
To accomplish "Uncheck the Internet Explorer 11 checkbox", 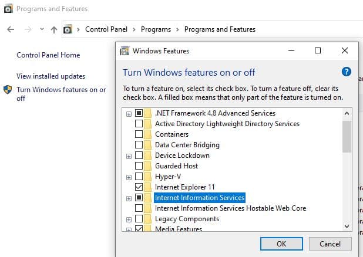I will tap(139, 187).
